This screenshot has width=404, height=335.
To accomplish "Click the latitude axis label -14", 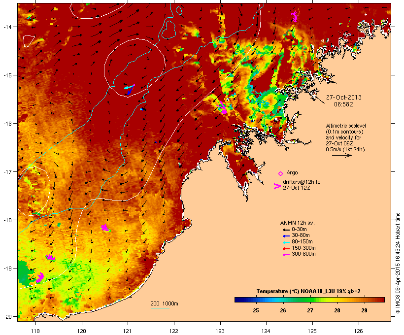I will tap(7, 27).
